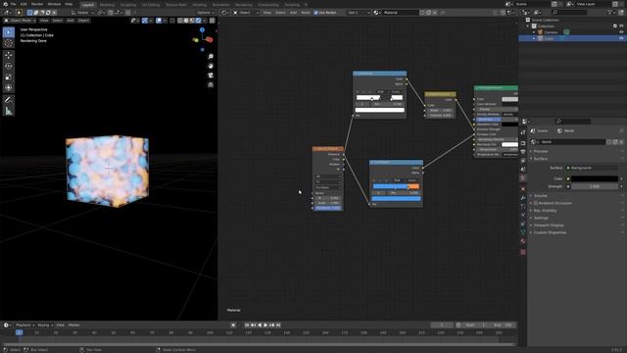Expand the Custom Properties panel

point(550,232)
